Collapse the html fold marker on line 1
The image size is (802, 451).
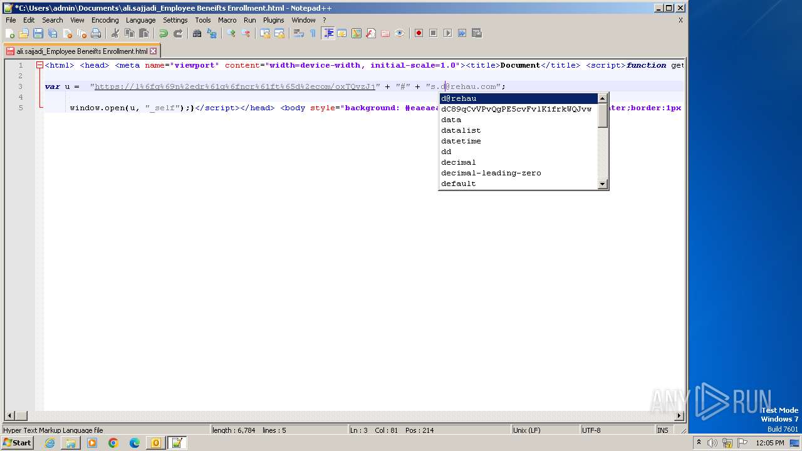pos(39,65)
